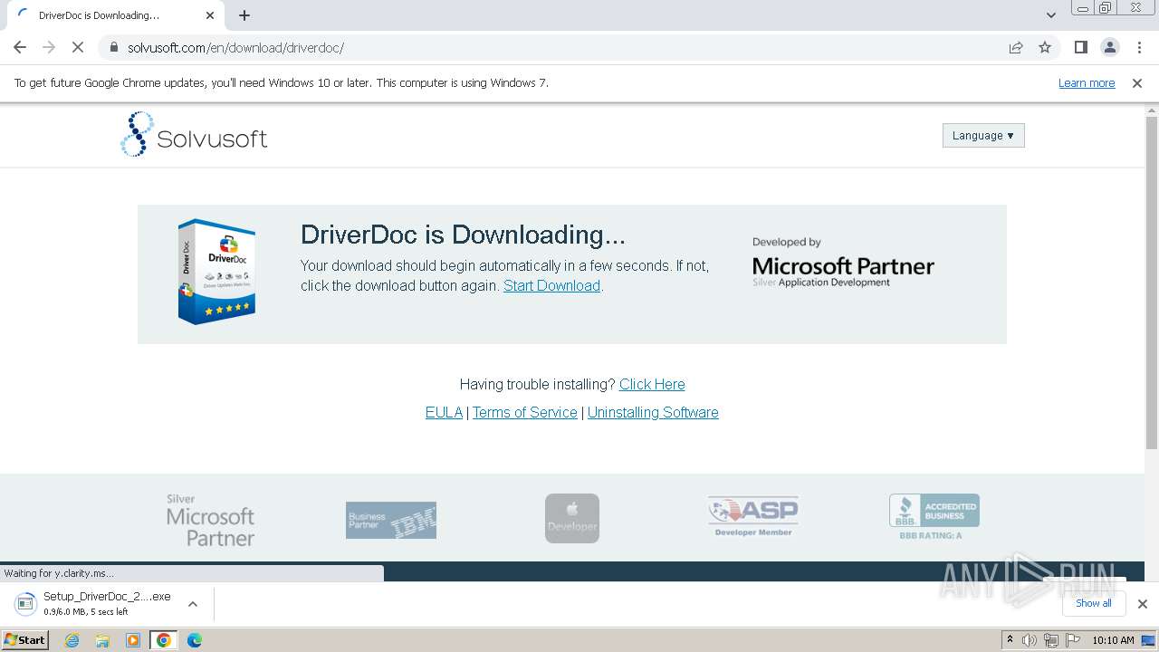Click the DriverDoc product box image
This screenshot has width=1159, height=652.
(x=216, y=272)
